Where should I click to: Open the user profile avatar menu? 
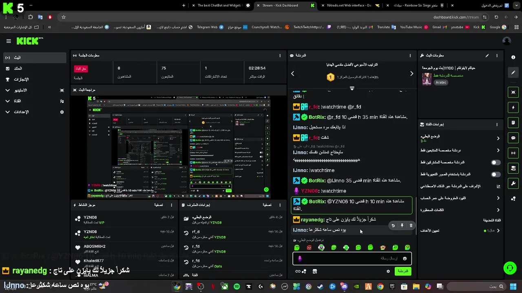(x=507, y=41)
